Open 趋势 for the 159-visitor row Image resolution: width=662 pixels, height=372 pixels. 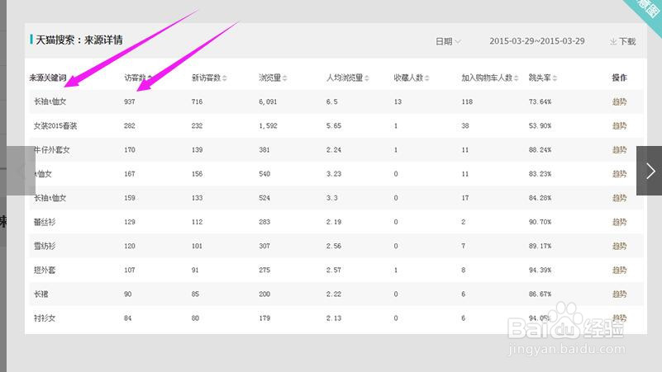tap(619, 198)
